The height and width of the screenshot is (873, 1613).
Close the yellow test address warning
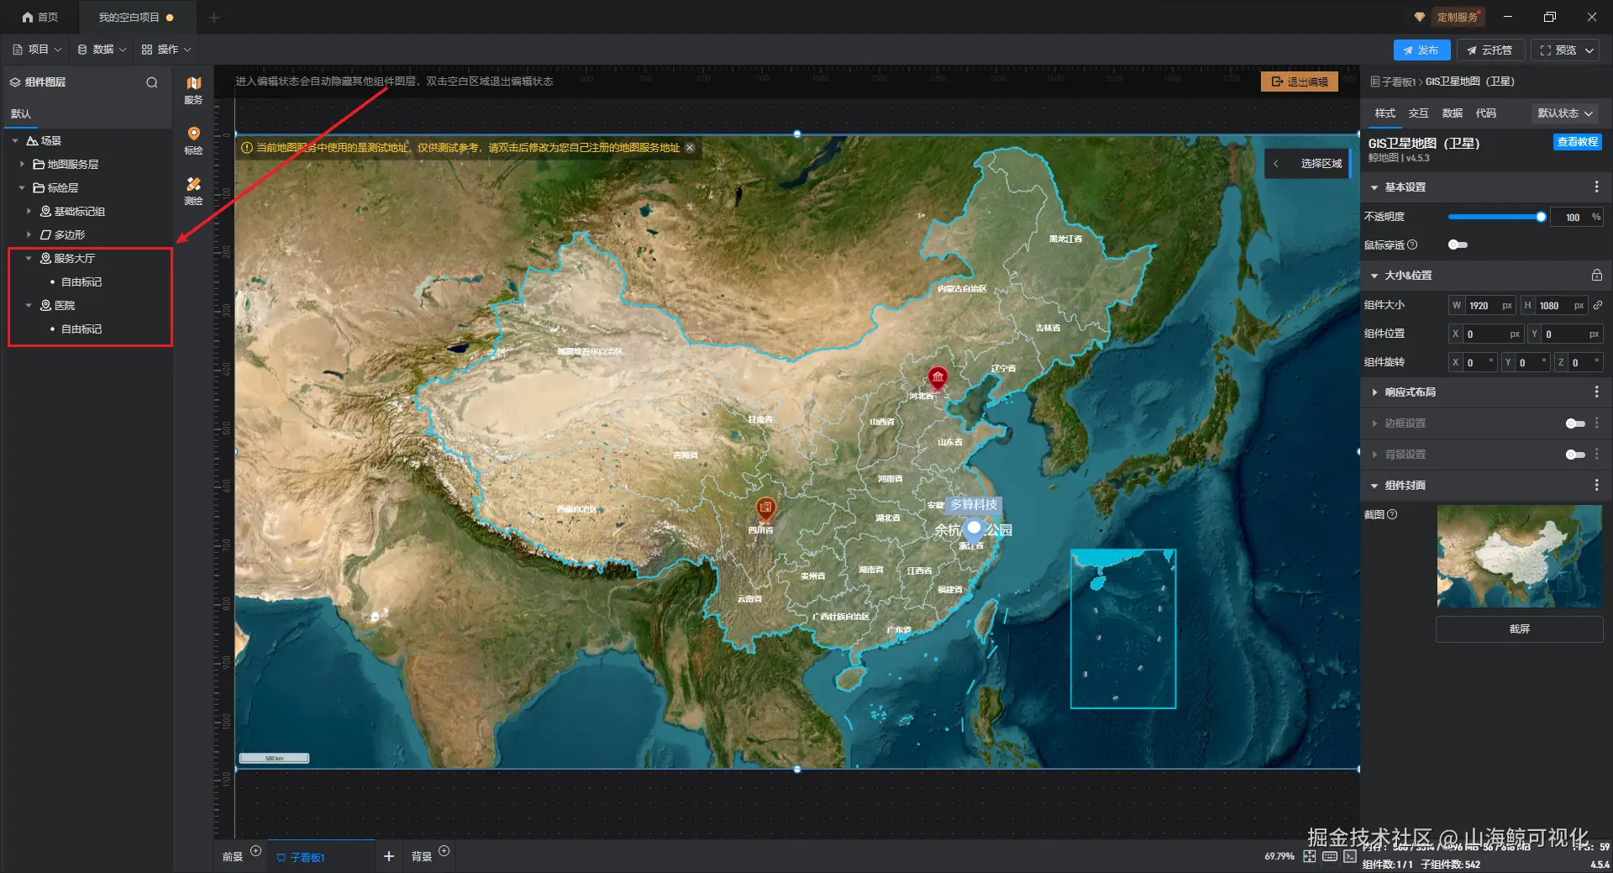point(690,148)
